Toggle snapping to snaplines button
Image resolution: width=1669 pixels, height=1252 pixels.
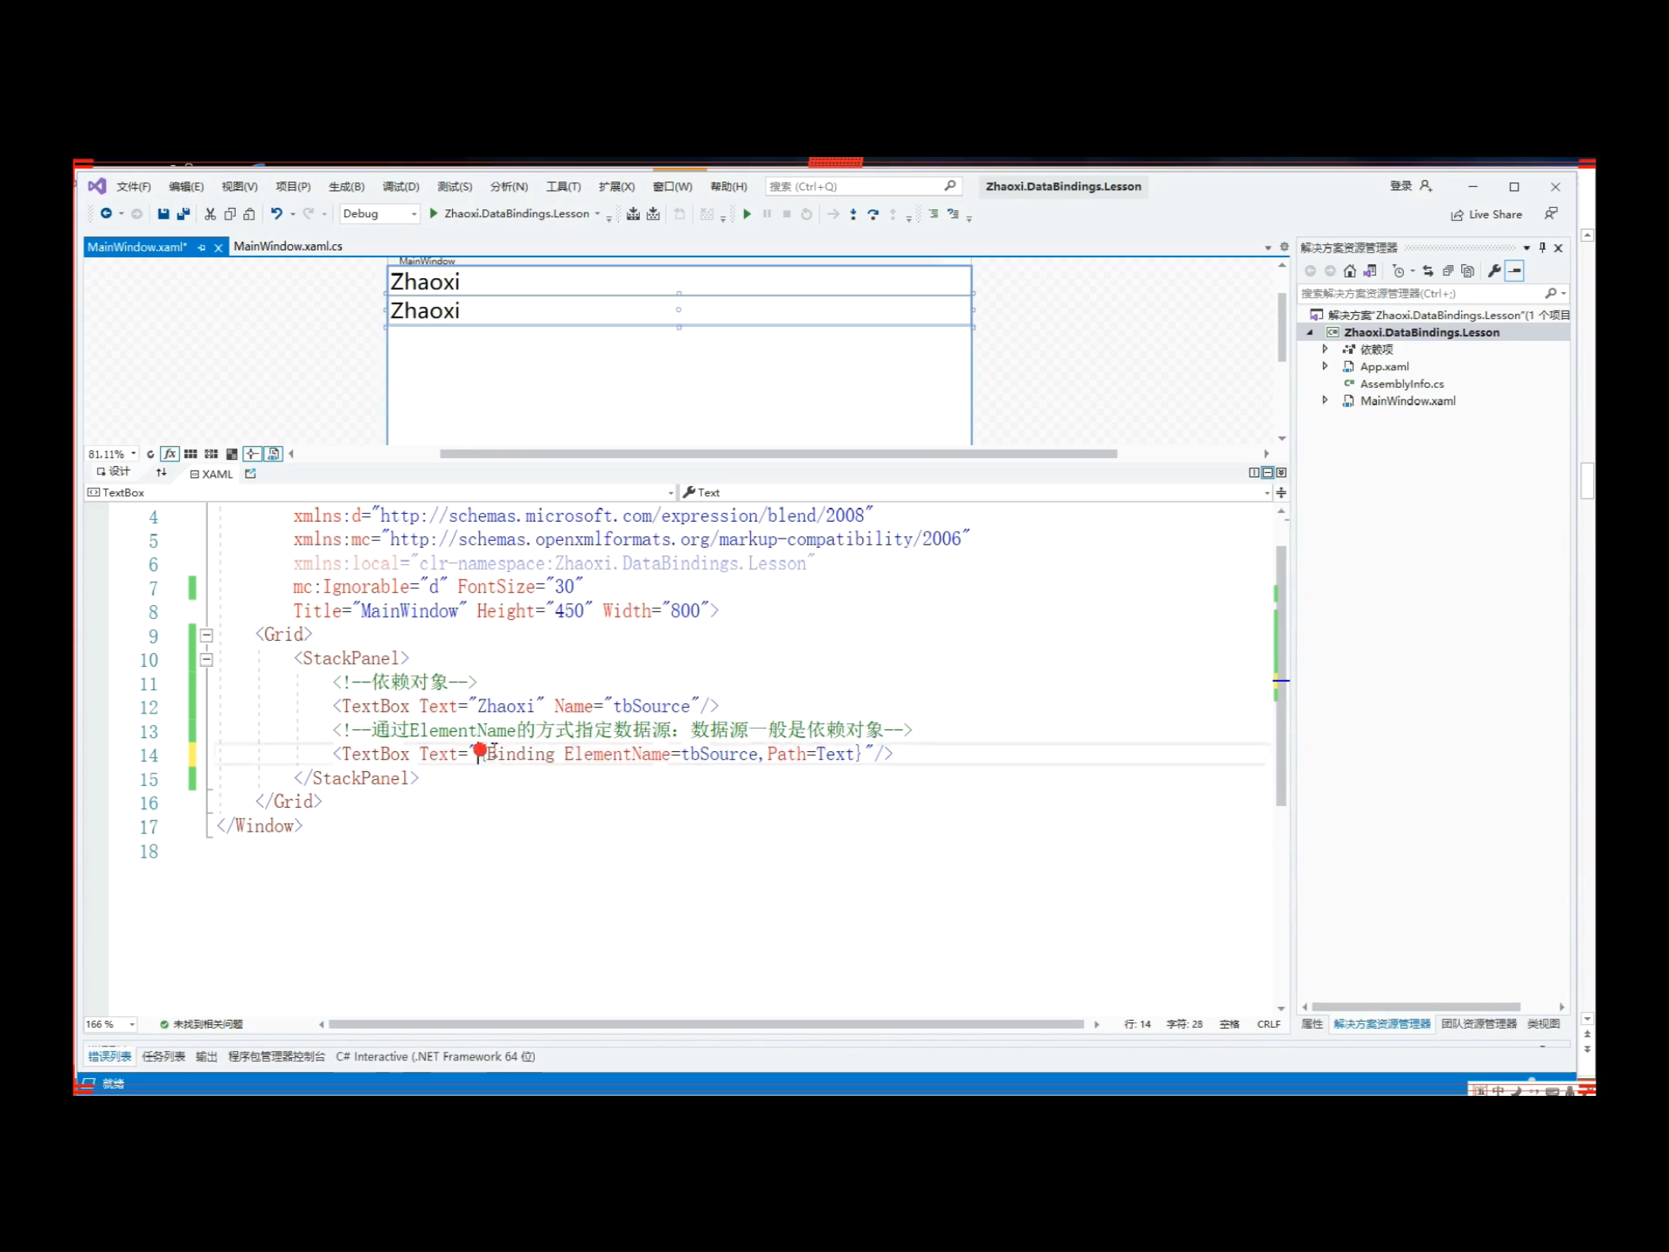[252, 454]
